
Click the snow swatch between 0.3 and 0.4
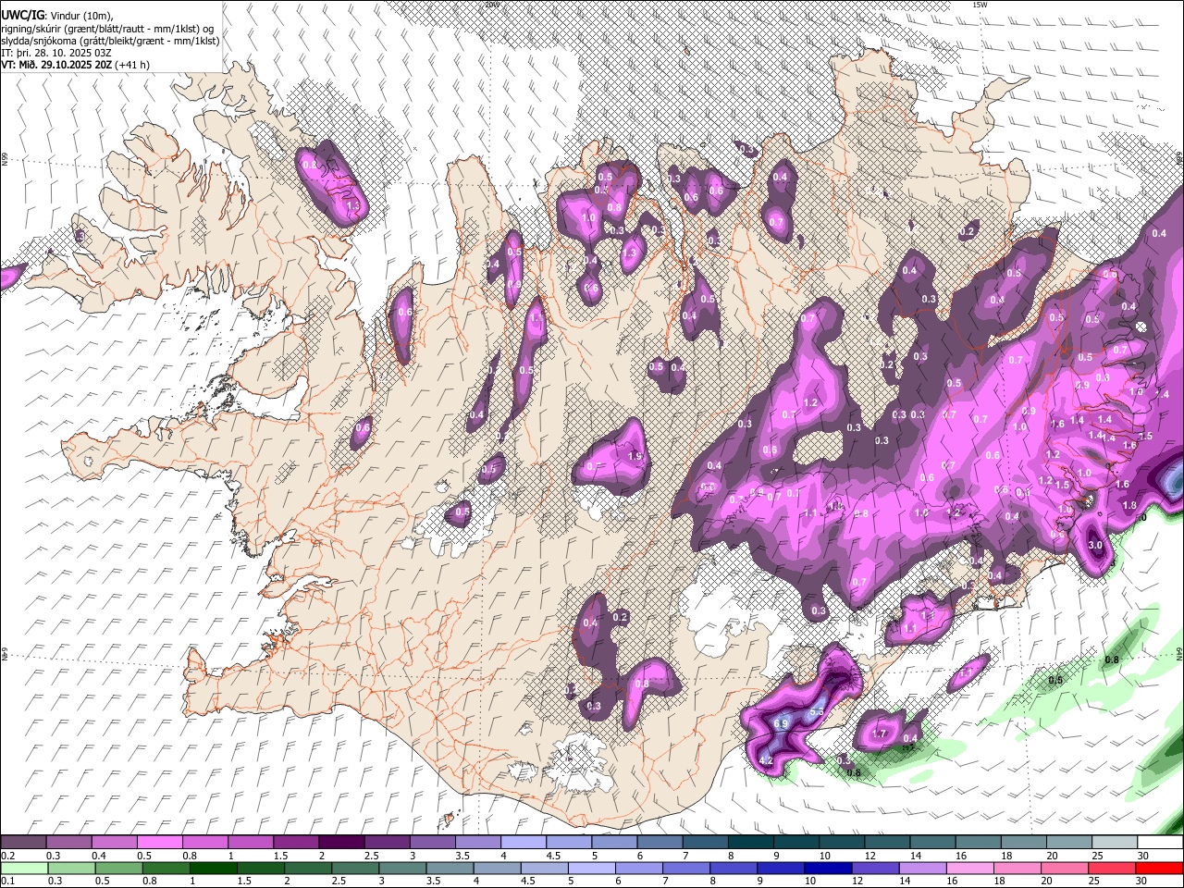pos(69,843)
